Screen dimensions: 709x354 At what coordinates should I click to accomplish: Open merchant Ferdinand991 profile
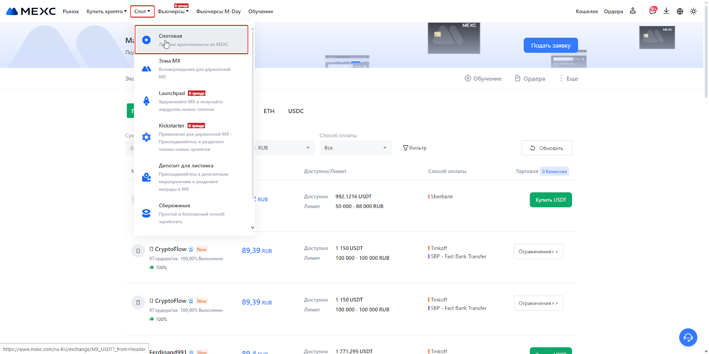[x=168, y=351]
